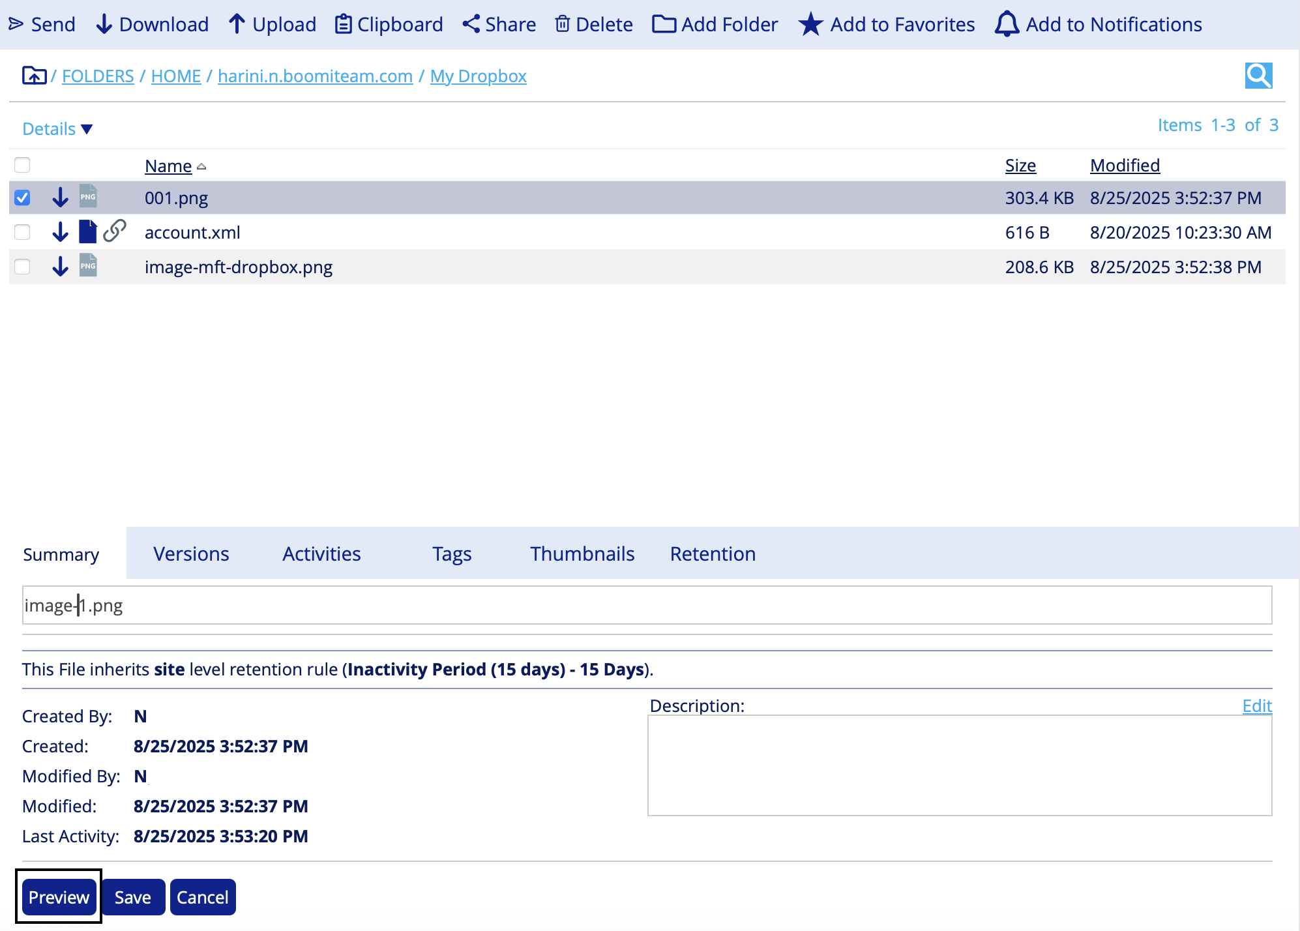Uncheck the 001.png checkbox

point(22,197)
